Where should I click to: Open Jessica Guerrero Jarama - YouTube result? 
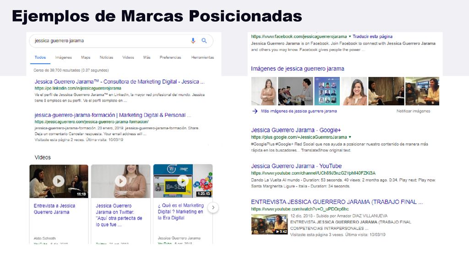pyautogui.click(x=296, y=166)
